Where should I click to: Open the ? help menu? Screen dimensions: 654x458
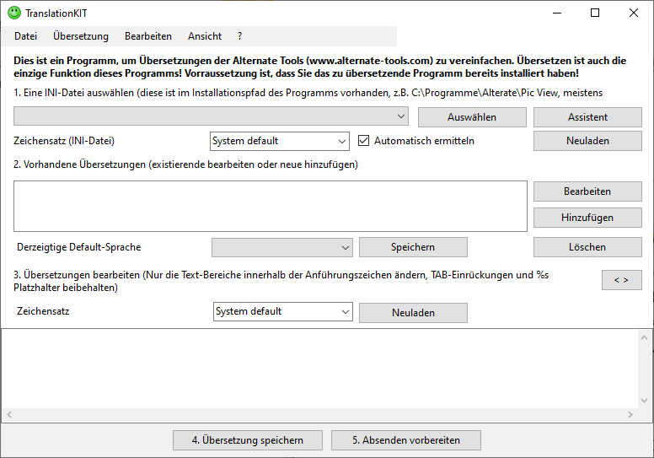pos(239,36)
